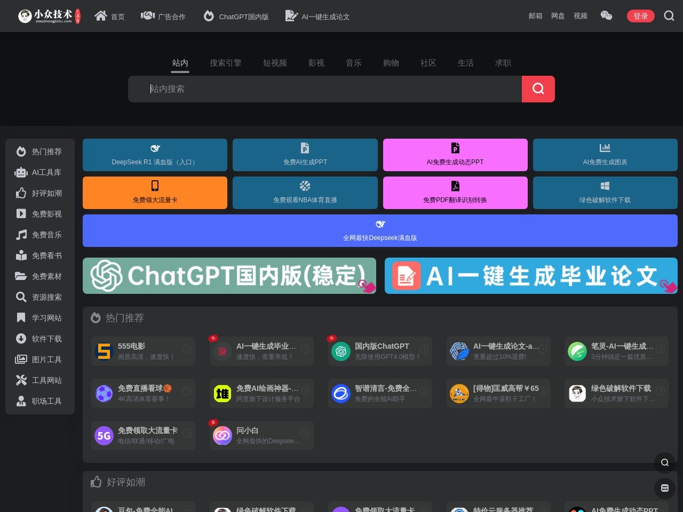Open the 笔灵-AI一键生成 card

pyautogui.click(x=616, y=351)
